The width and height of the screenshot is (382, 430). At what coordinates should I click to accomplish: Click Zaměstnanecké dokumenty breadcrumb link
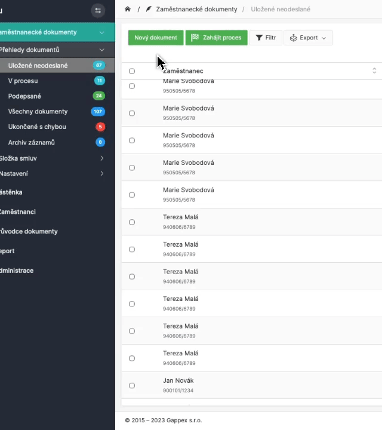click(196, 10)
